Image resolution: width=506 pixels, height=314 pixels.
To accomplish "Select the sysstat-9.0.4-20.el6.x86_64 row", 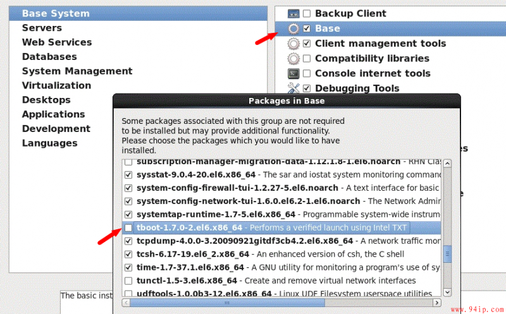I will coord(281,175).
